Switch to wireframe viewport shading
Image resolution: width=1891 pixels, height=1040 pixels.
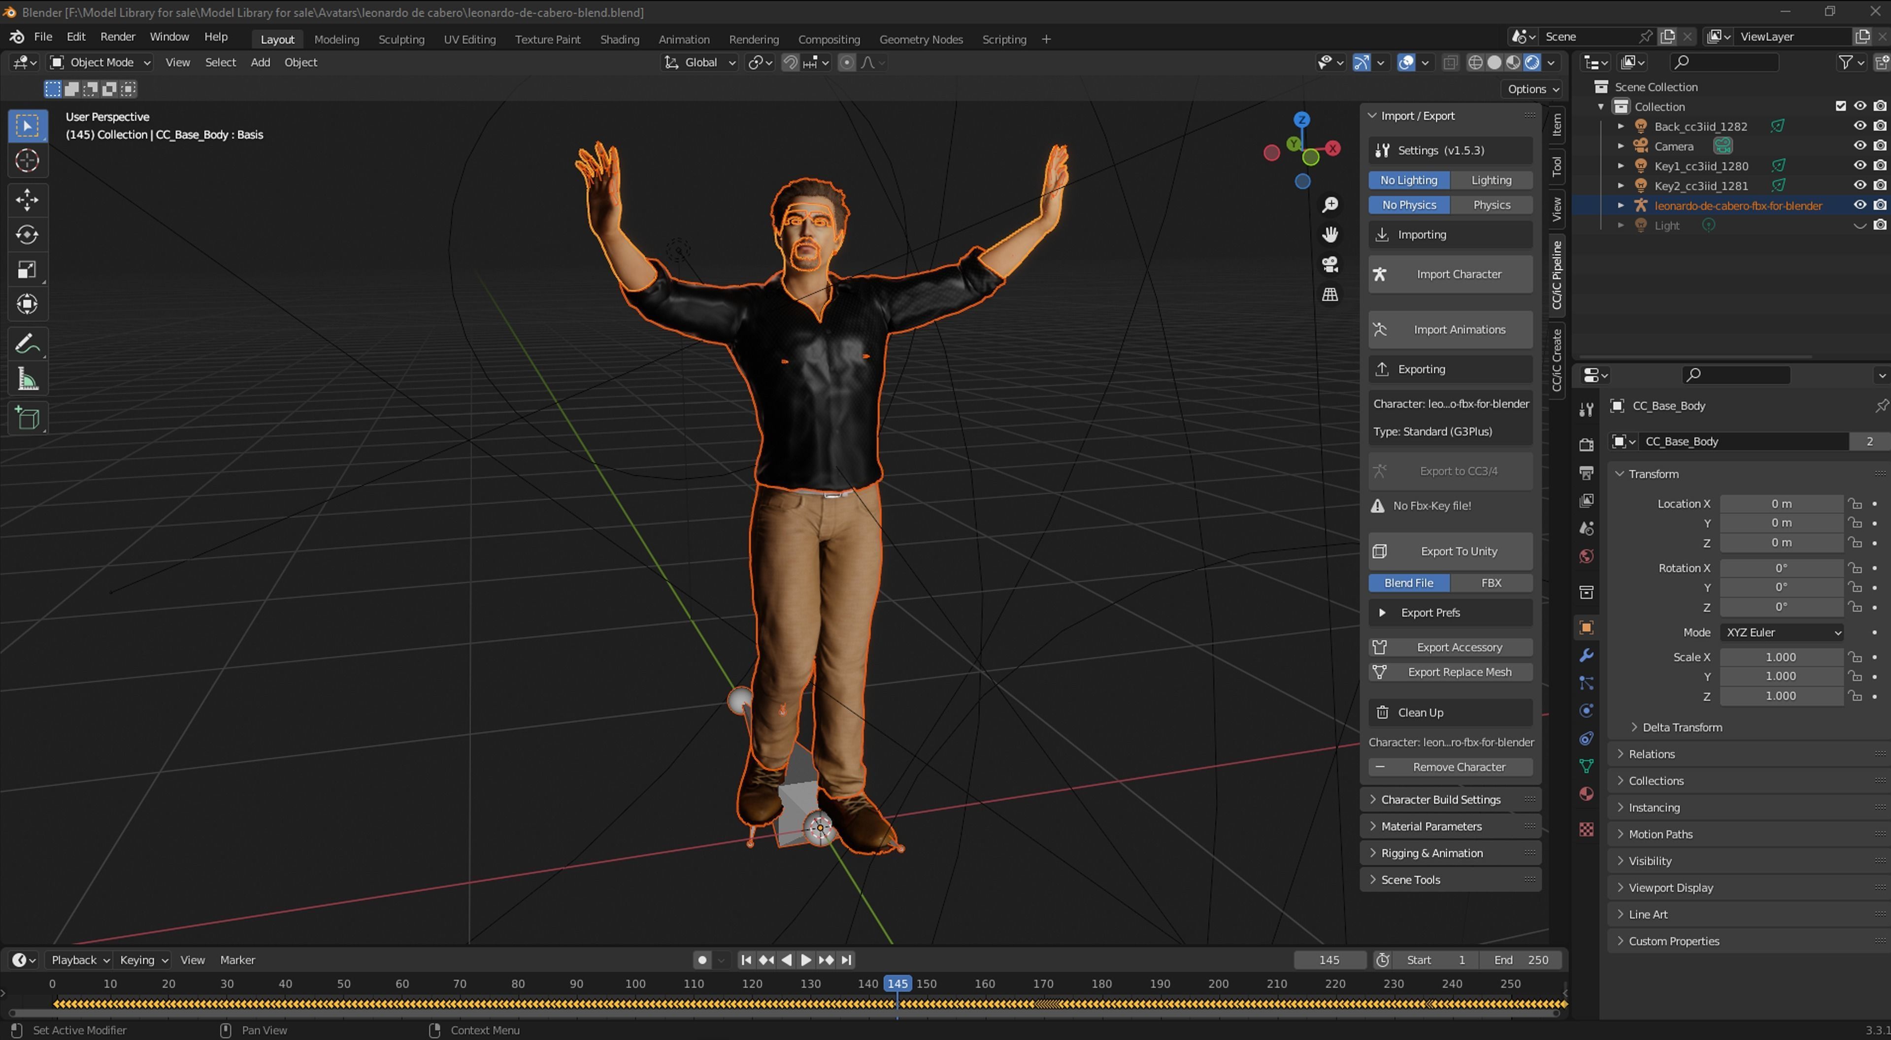coord(1475,63)
